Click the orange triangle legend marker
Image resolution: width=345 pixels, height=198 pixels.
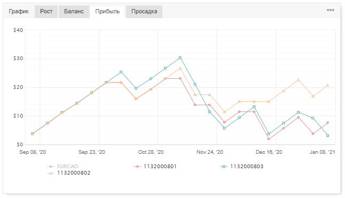pos(51,173)
